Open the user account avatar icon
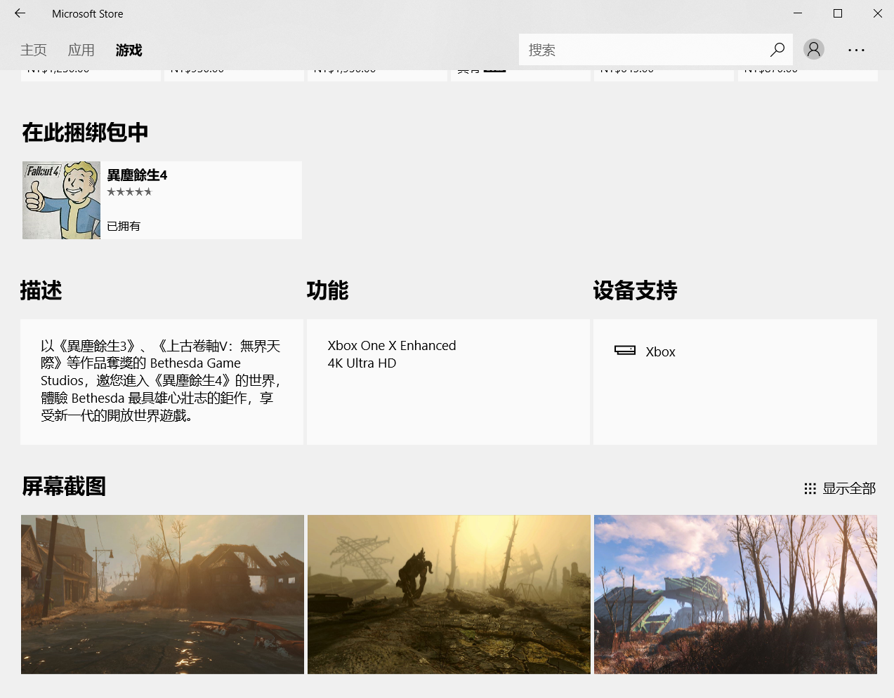The image size is (894, 698). coord(814,49)
